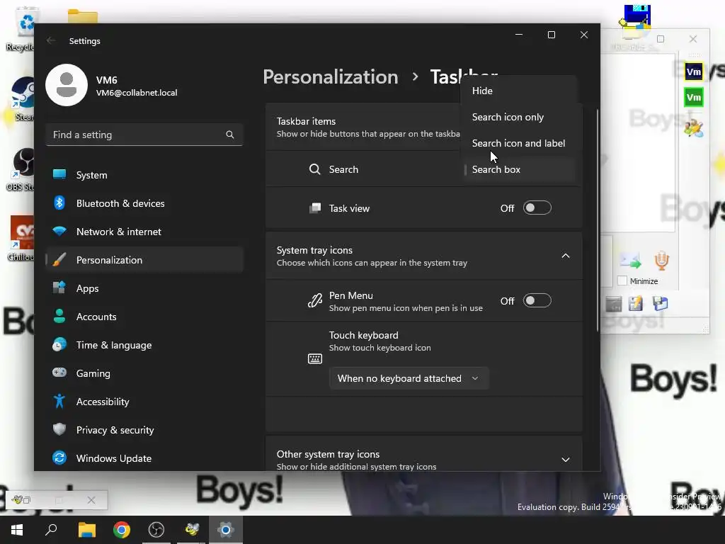Viewport: 725px width, 544px height.
Task: Click the Touch keyboard row icon
Action: click(315, 358)
